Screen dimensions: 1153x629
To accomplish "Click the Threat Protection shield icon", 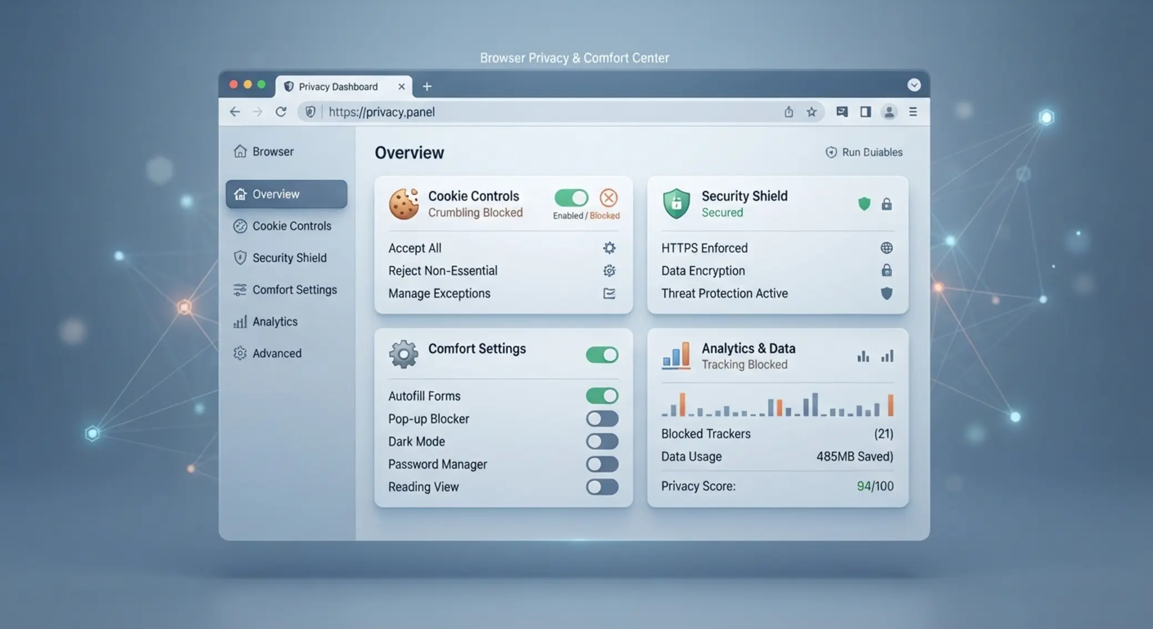I will coord(887,293).
